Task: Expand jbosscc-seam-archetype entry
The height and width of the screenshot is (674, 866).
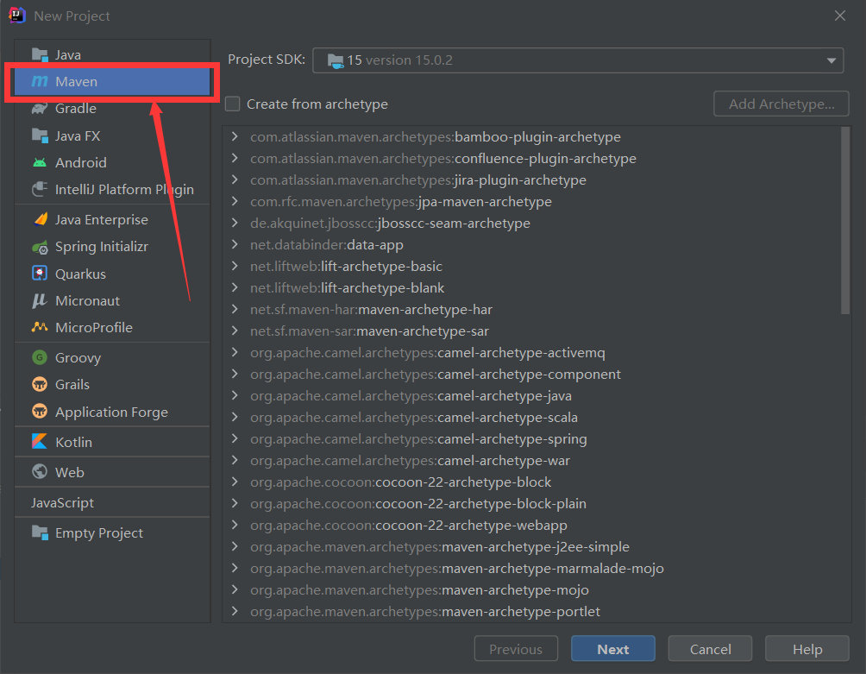Action: tap(235, 223)
